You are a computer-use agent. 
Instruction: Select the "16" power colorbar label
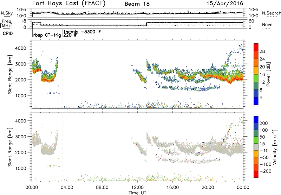coord(262,75)
